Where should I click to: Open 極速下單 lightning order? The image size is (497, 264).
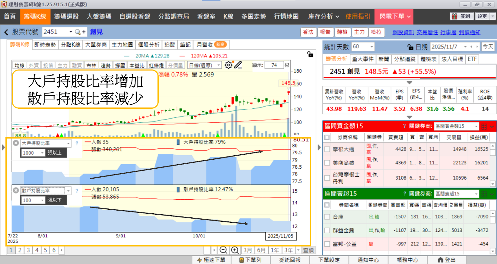pyautogui.click(x=211, y=260)
